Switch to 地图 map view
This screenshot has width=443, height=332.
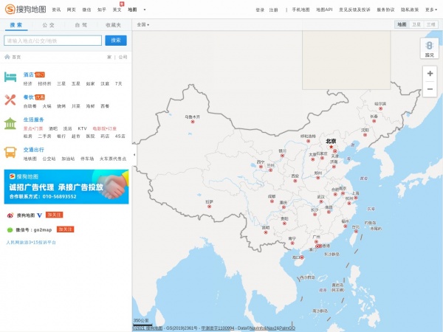(x=402, y=24)
